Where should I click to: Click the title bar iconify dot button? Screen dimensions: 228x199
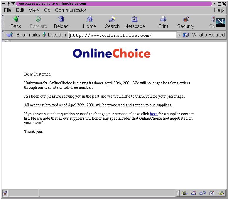215,4
